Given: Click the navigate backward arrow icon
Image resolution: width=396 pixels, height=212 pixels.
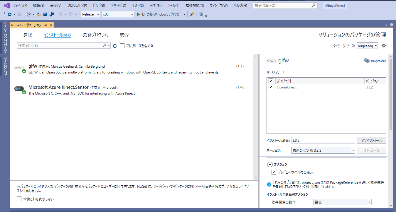Looking at the screenshot, I should [x=10, y=14].
